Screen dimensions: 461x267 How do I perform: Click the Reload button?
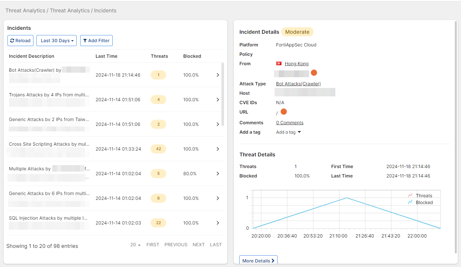pos(20,41)
